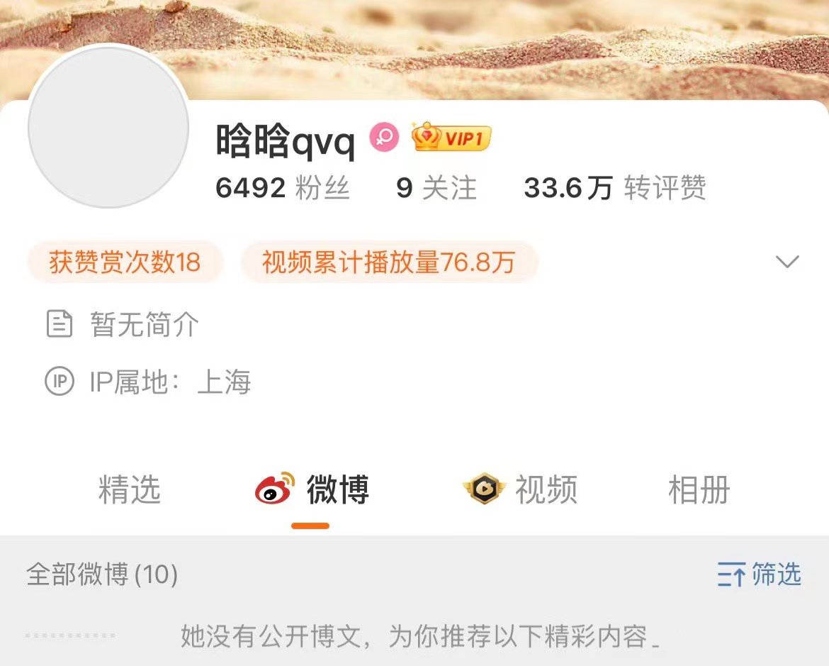Tap the 获赞赏次数18 tag
Screen dimensions: 829x666
[125, 262]
